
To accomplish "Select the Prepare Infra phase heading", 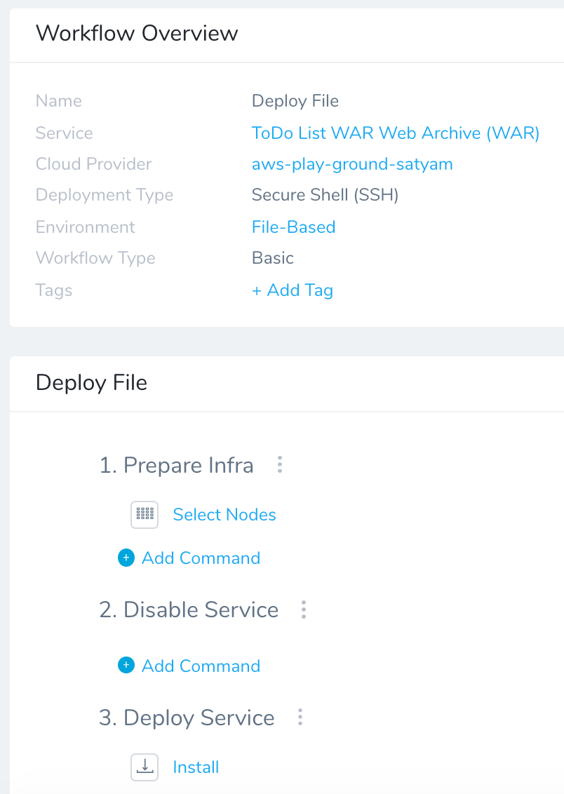I will pyautogui.click(x=176, y=465).
